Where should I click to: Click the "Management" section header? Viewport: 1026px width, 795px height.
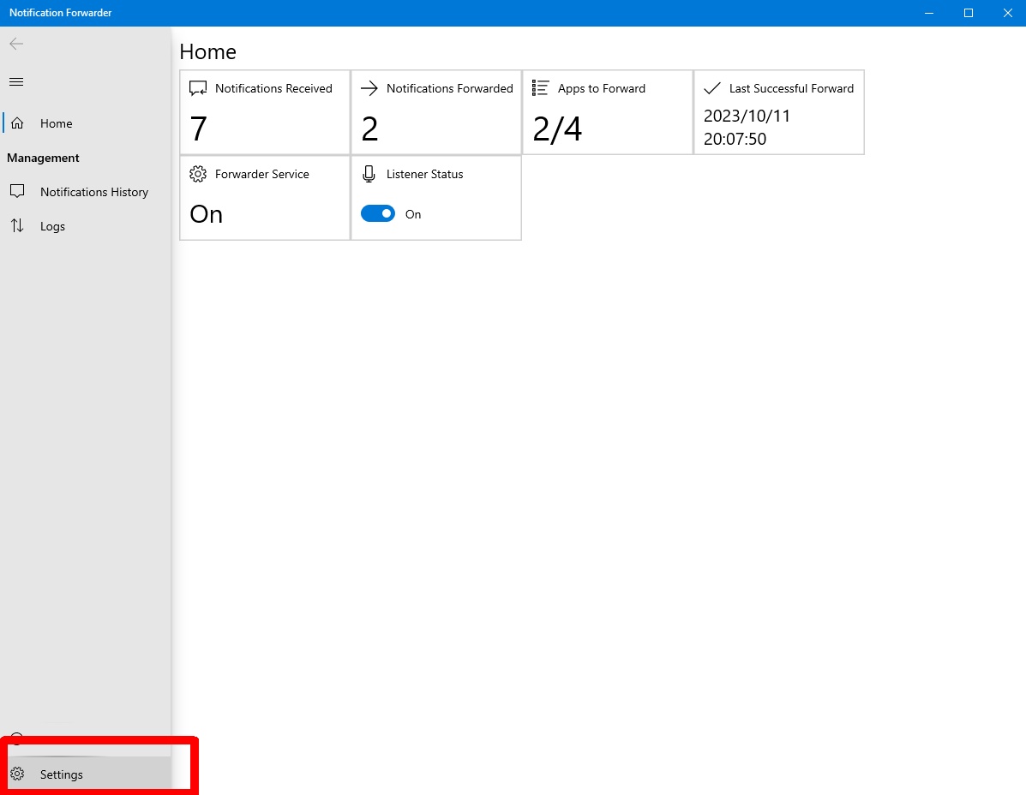pos(43,158)
